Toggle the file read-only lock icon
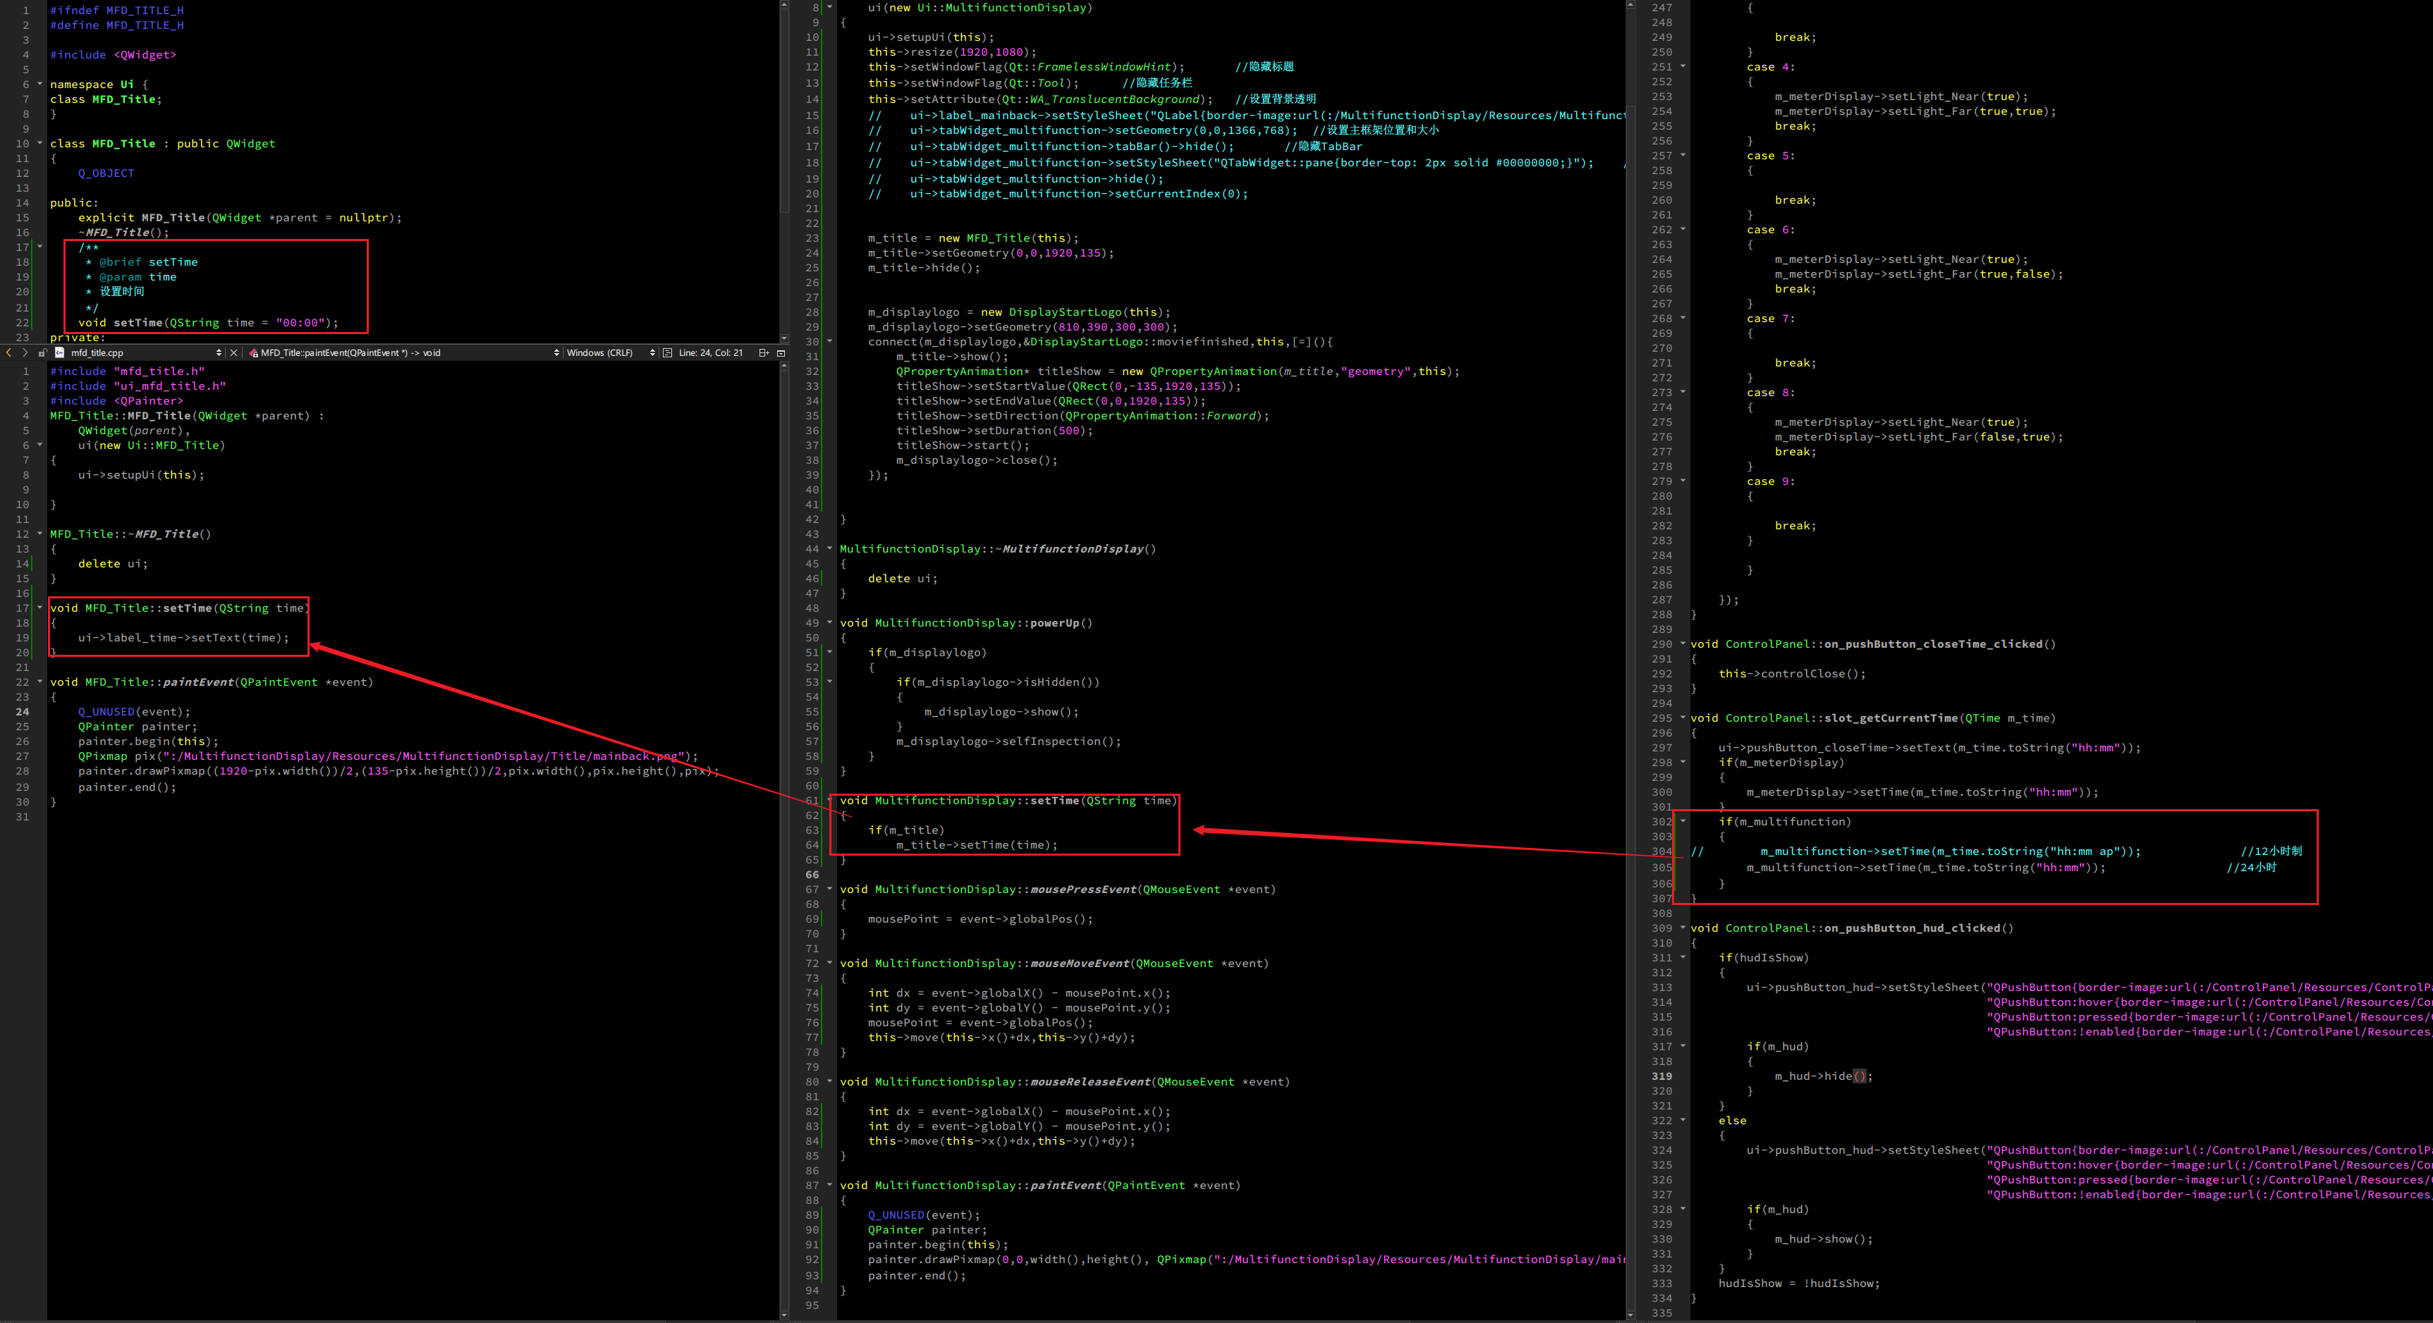2433x1323 pixels. [42, 353]
